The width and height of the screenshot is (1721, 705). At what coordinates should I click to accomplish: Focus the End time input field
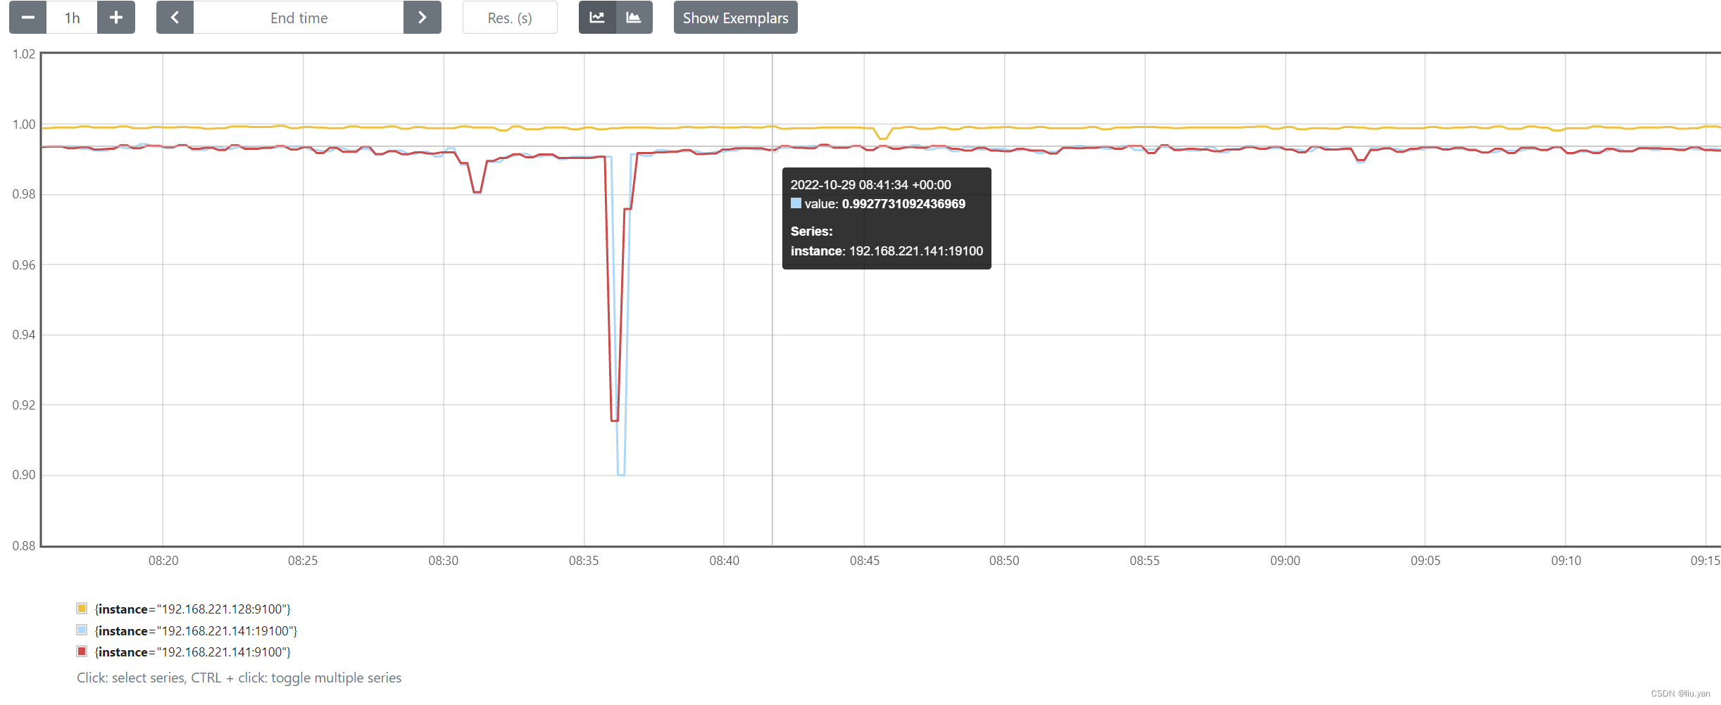(299, 18)
